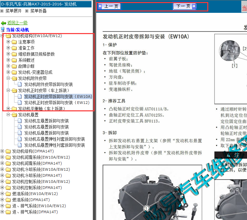This screenshot has width=247, height=220.
Task: Click page icon of 发动机正时皮带拆卸与安装（EW12）
Action: point(20,103)
